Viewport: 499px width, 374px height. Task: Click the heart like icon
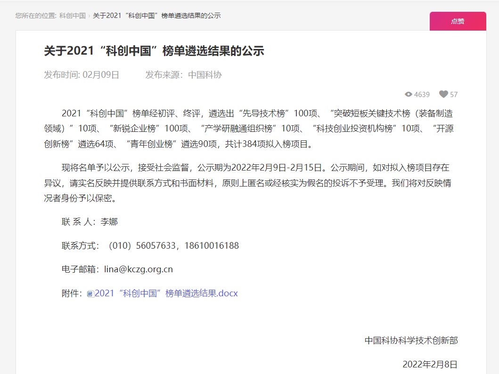click(443, 94)
